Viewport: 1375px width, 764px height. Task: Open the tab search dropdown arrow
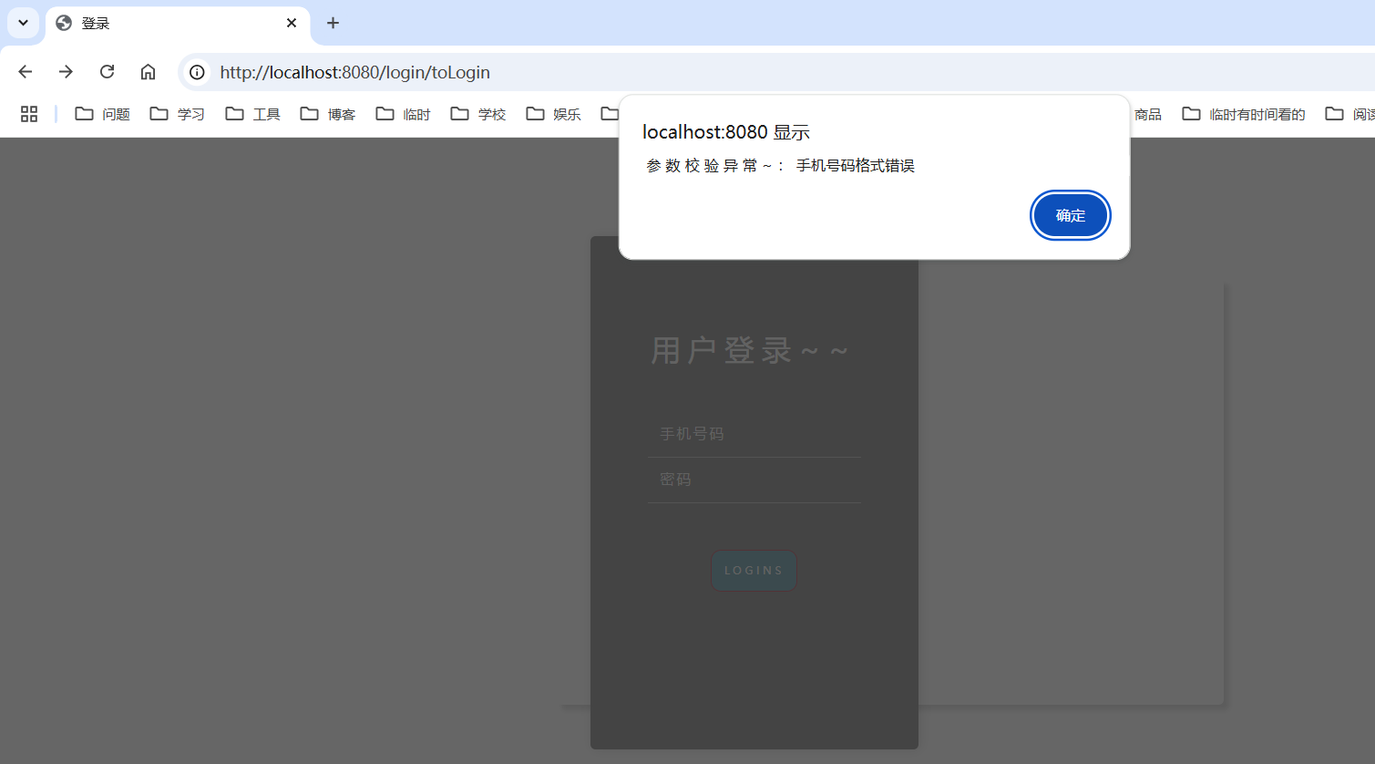click(x=23, y=23)
